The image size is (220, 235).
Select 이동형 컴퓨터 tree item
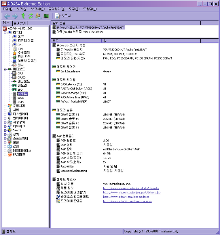pos(27,61)
